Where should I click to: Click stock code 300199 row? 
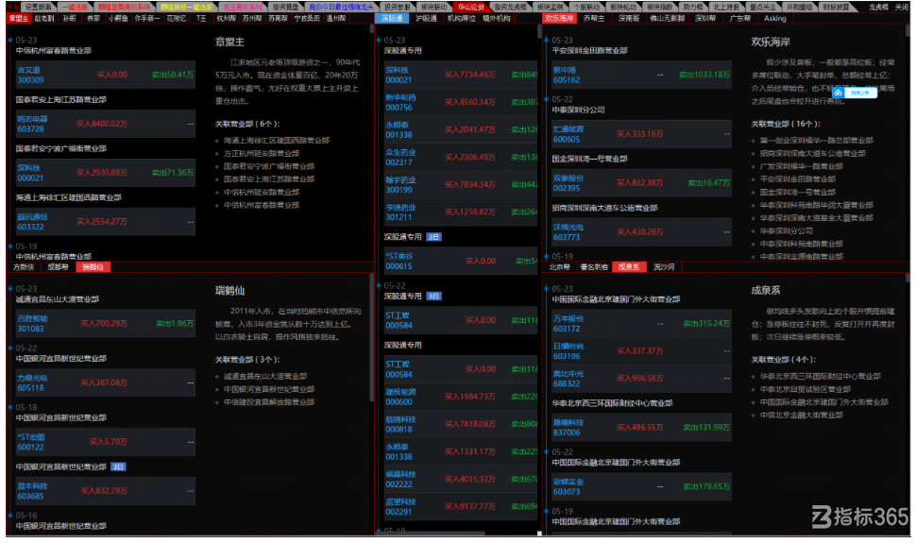point(460,185)
